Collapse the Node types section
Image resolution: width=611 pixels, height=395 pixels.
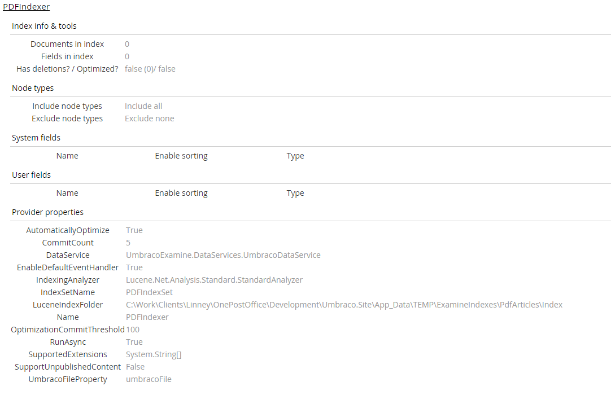point(33,88)
